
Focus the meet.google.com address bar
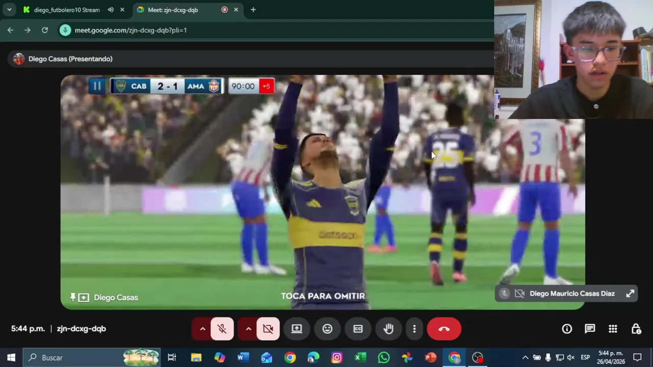tap(275, 30)
